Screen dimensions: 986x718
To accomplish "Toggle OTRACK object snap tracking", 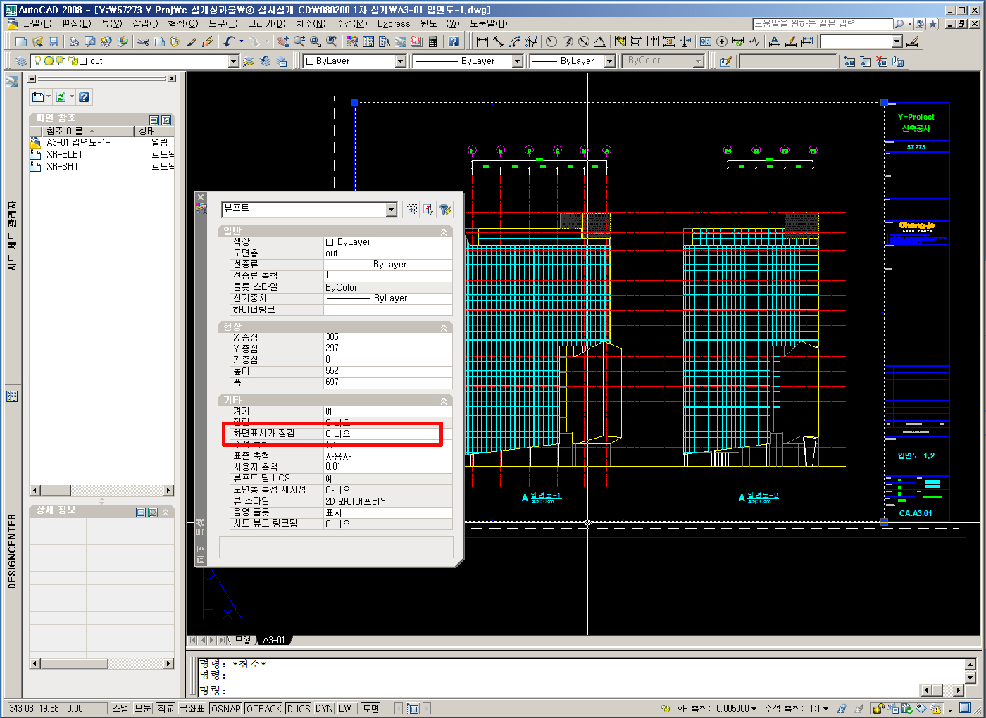I will (x=263, y=708).
